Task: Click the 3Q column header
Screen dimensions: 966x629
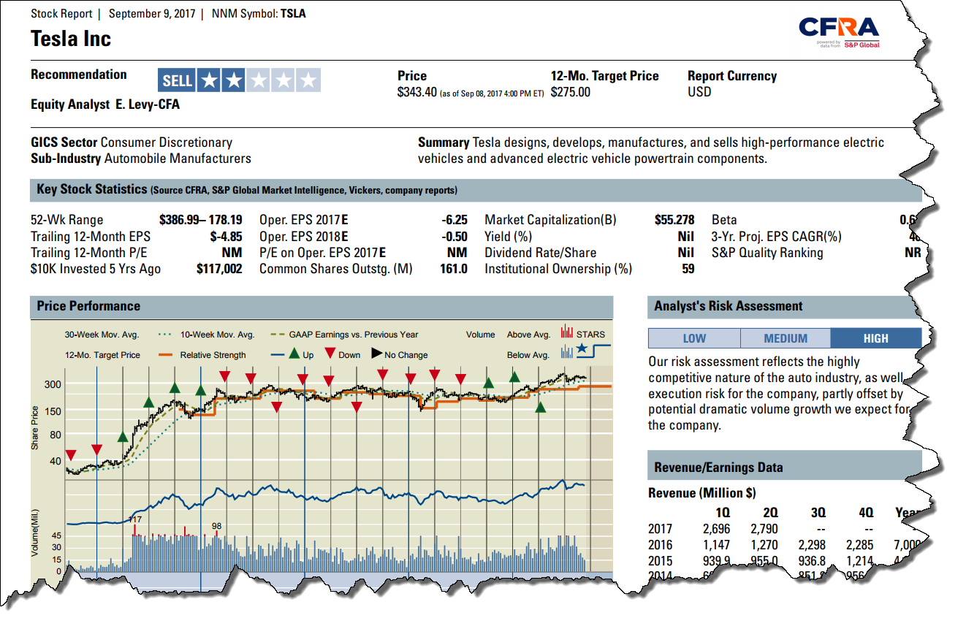Action: click(817, 513)
